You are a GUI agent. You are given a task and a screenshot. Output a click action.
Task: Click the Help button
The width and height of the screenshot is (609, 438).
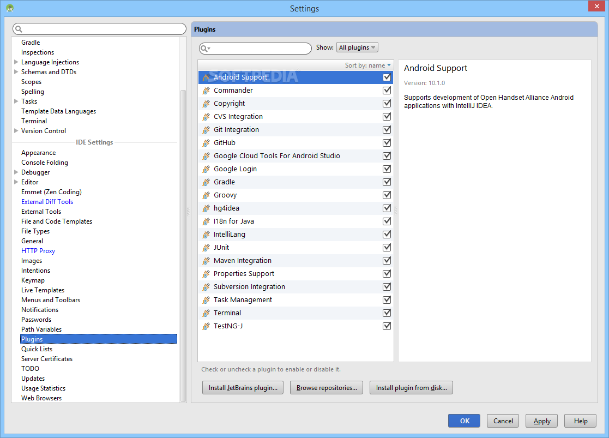(580, 421)
